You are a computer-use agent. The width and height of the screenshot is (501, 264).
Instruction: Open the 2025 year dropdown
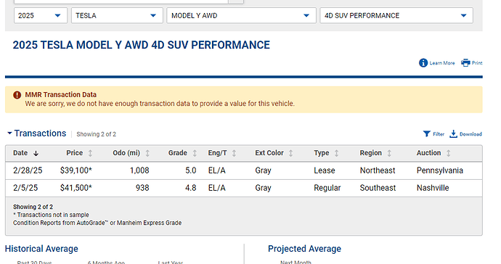pos(41,15)
